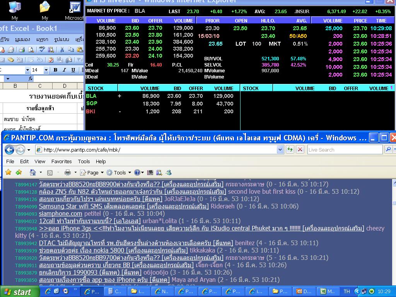Viewport: 396px width, 297px height.
Task: Stop loading with the red X button
Action: tap(300, 150)
